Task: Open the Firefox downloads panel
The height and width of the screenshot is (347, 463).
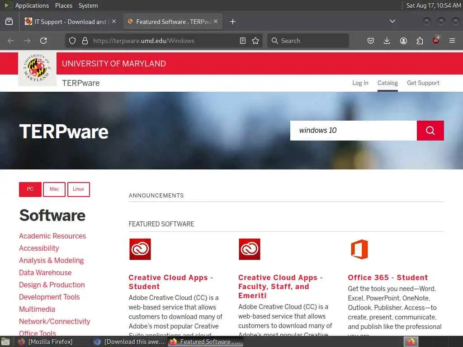Action: 387,41
